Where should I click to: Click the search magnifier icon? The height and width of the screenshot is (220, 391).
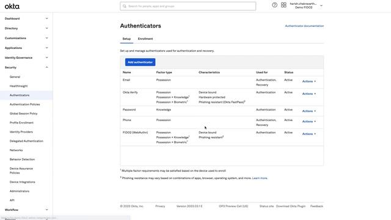pos(125,6)
